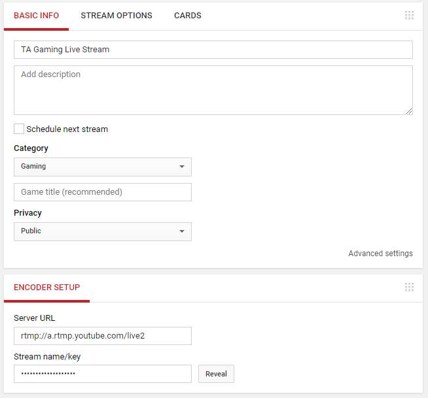The height and width of the screenshot is (398, 428).
Task: Select the Server URL rtmp field
Action: 103,336
